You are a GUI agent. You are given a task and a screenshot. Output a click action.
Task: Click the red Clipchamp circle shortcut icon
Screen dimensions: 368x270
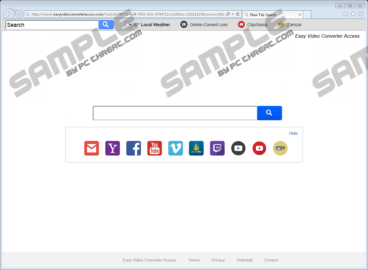coord(259,148)
